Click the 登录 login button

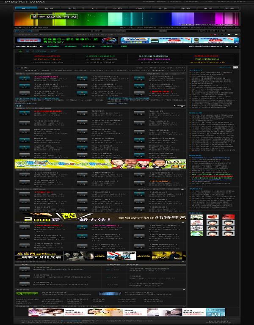pos(202,31)
